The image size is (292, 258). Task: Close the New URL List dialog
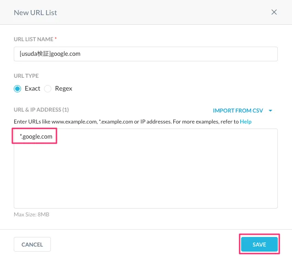[274, 12]
